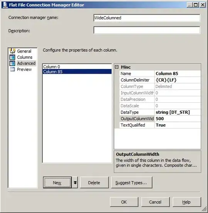Change the ColumnDelimiter value {CR}{LF}

coord(178,80)
